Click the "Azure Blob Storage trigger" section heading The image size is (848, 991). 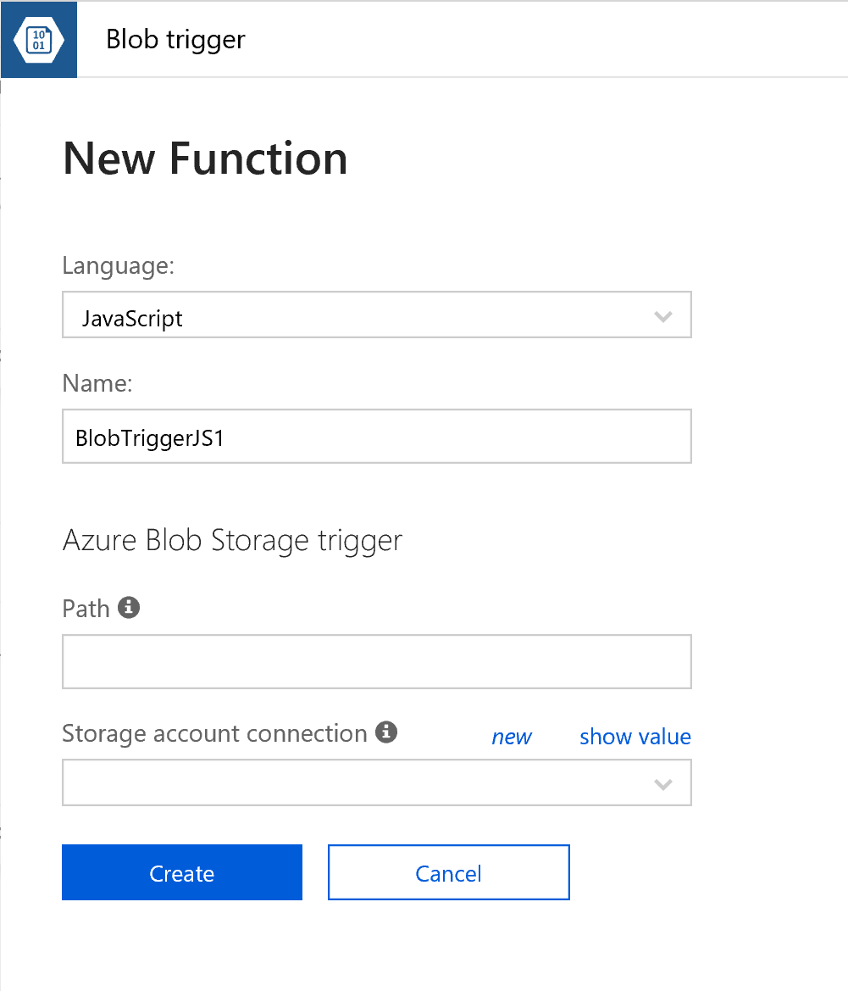(232, 540)
